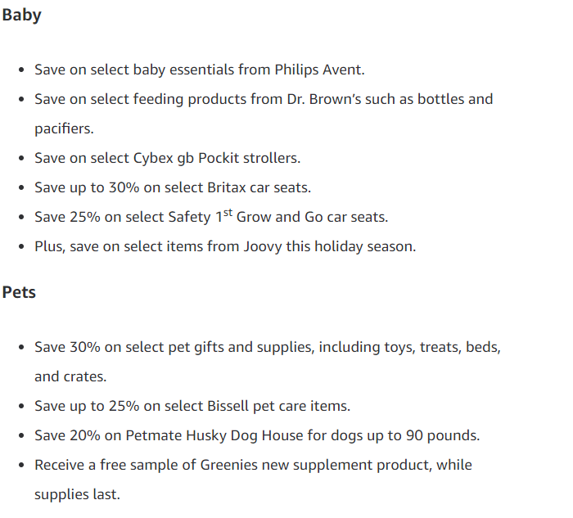
Task: Click the Safety 1st Grow and Go line
Action: point(211,217)
